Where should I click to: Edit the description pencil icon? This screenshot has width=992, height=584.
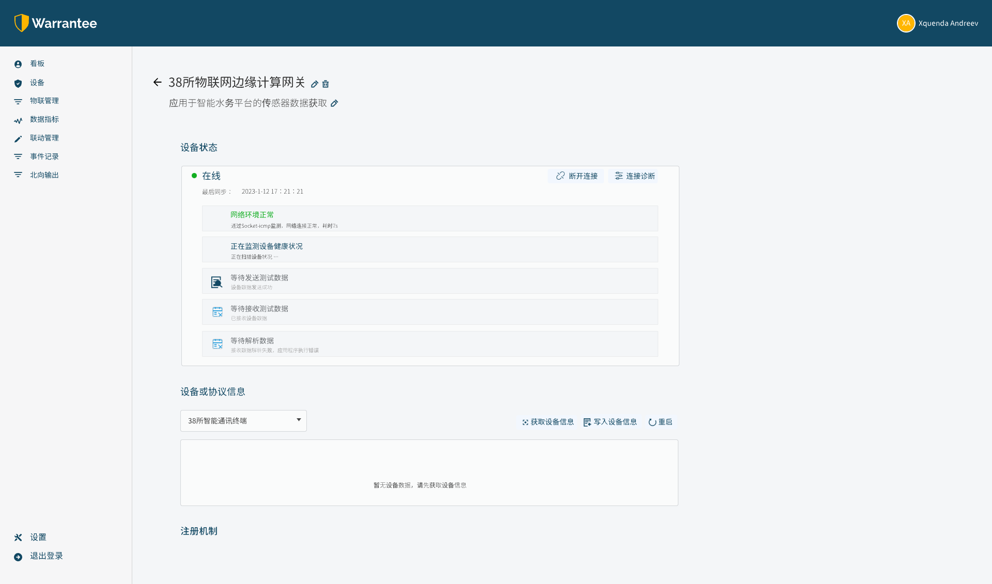pos(334,103)
